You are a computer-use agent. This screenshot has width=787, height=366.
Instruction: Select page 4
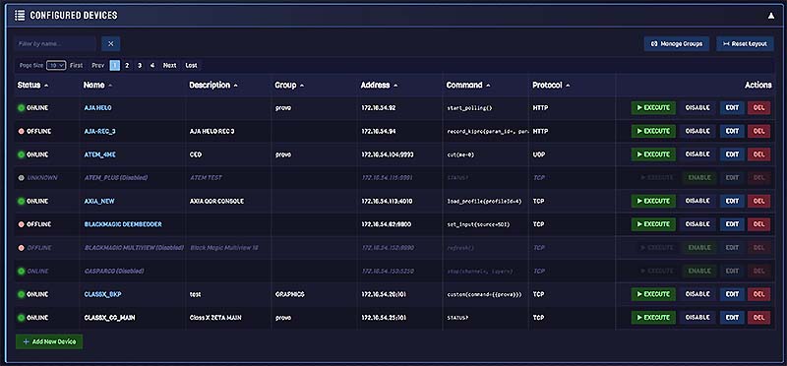[x=152, y=65]
